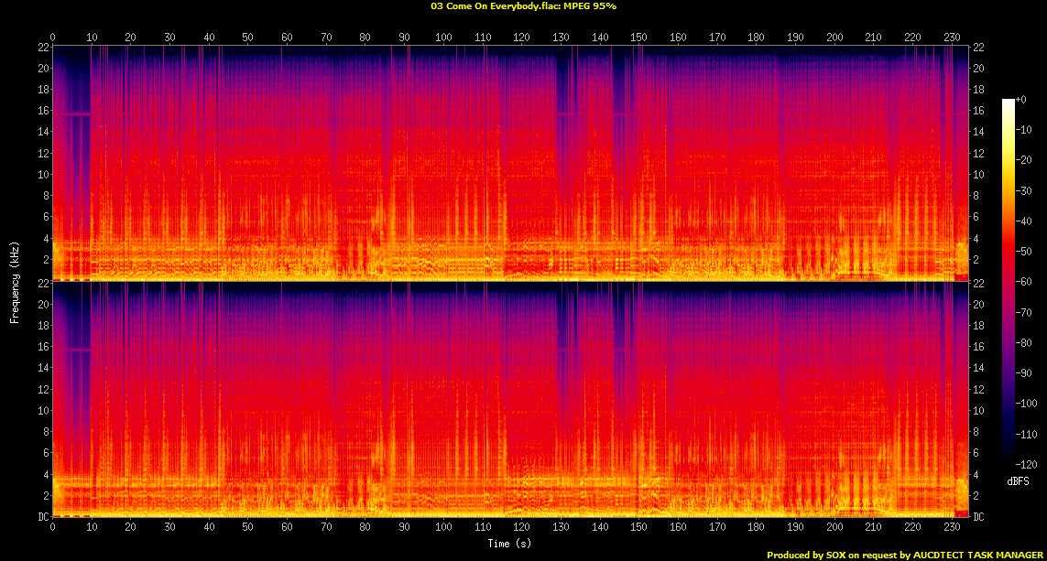
Task: Click the 'DC' label at bottom-left of lower channel
Action: (42, 517)
